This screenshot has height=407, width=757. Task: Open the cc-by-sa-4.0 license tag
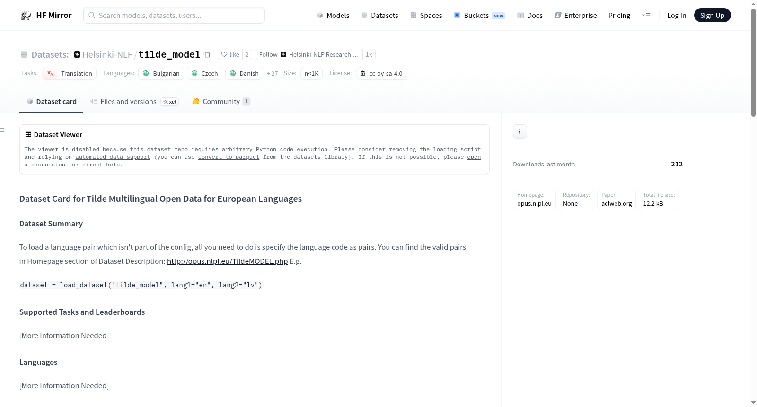(381, 73)
